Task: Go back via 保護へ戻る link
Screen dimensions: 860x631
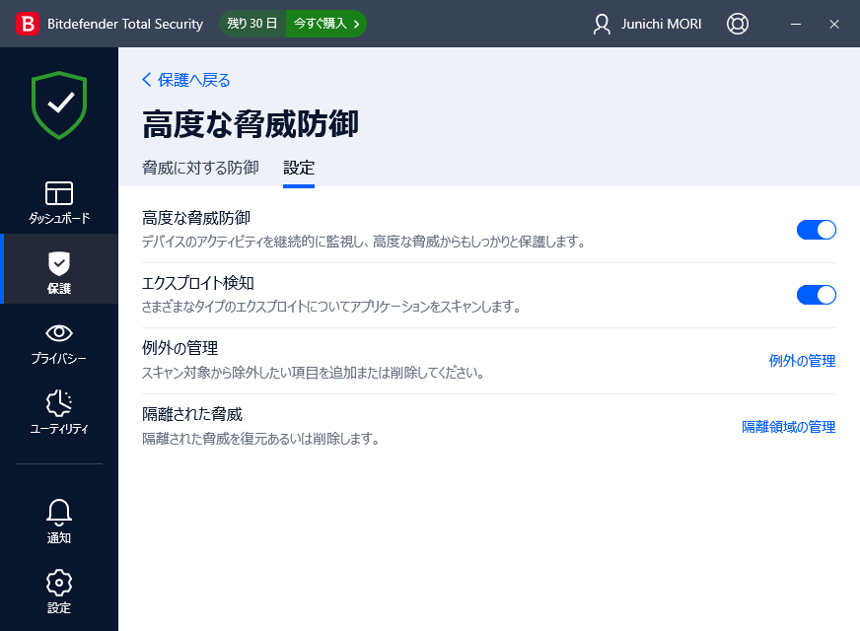Action: [x=186, y=80]
